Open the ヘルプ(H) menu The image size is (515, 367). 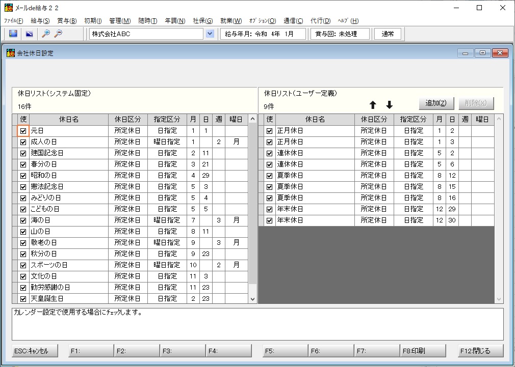[348, 21]
